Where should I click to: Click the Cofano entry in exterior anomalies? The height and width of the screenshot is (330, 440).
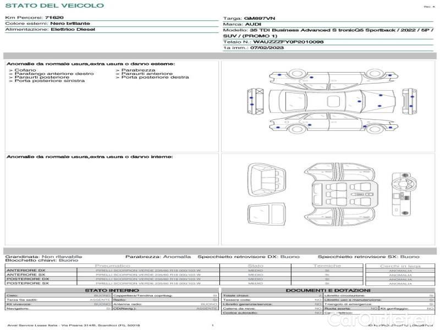25,70
